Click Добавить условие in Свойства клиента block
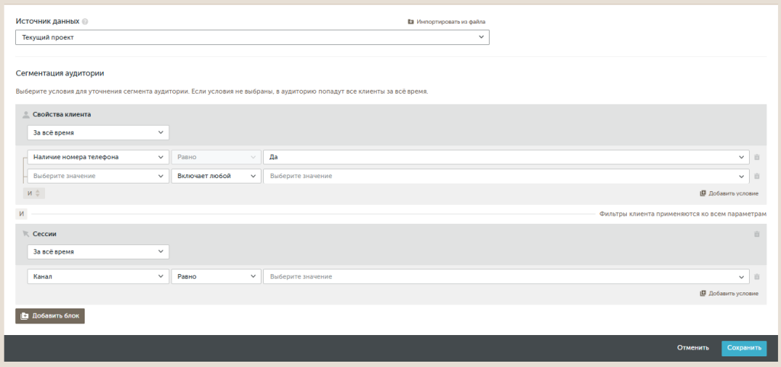 (x=728, y=193)
